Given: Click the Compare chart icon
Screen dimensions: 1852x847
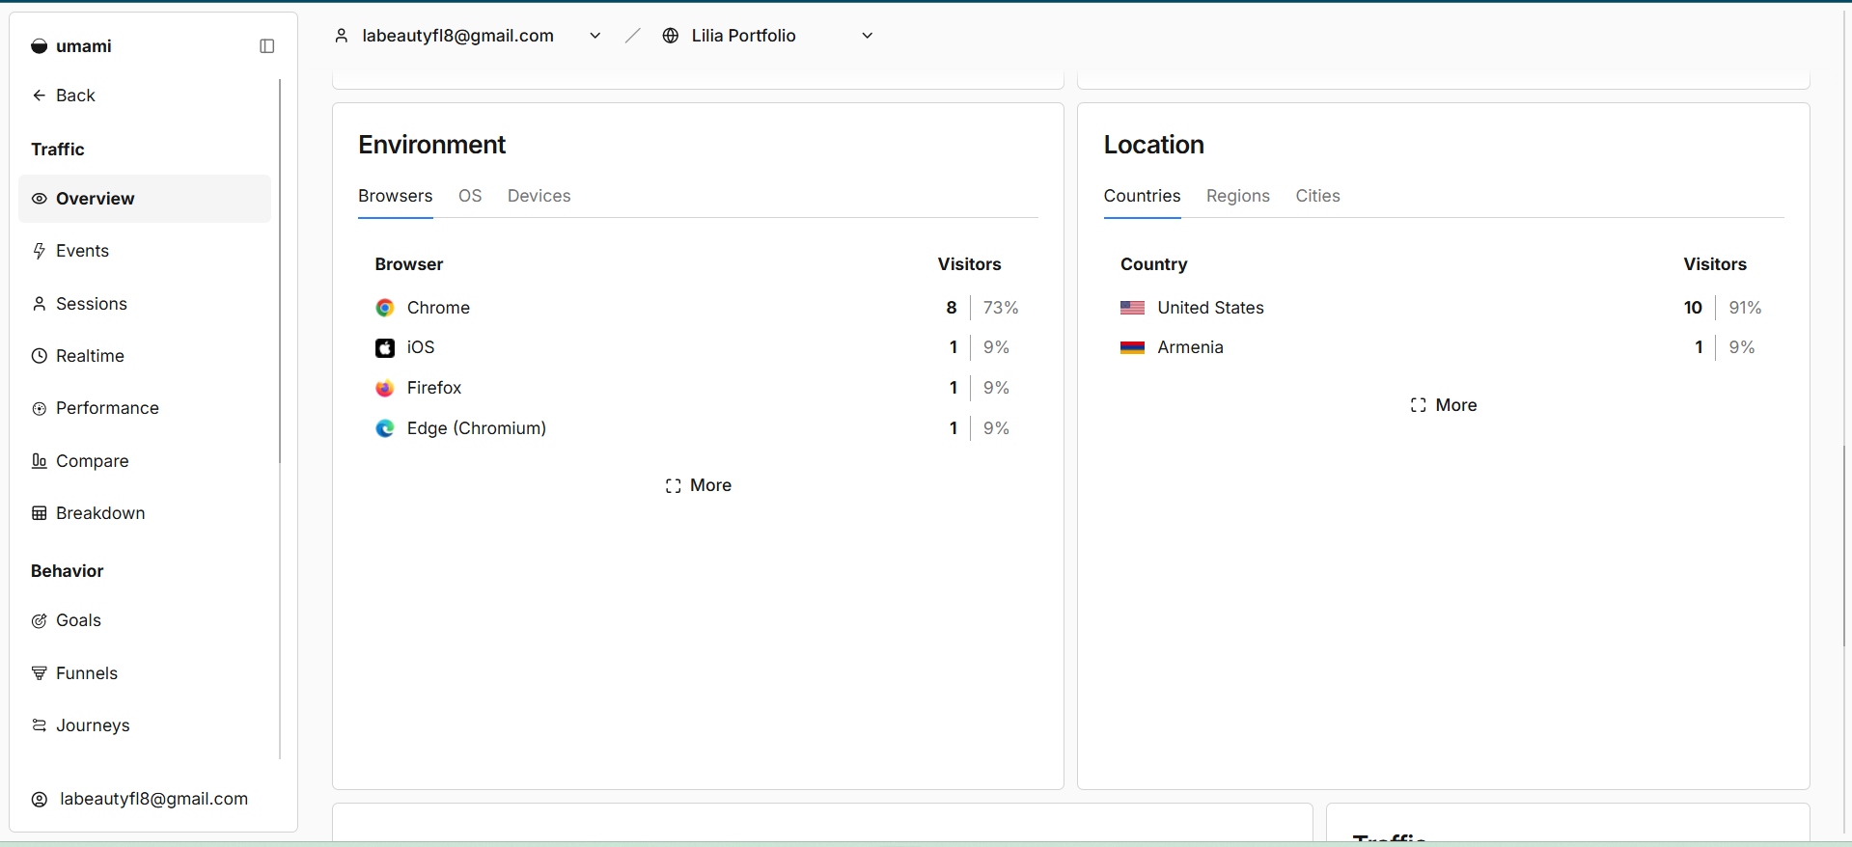Looking at the screenshot, I should pyautogui.click(x=39, y=461).
